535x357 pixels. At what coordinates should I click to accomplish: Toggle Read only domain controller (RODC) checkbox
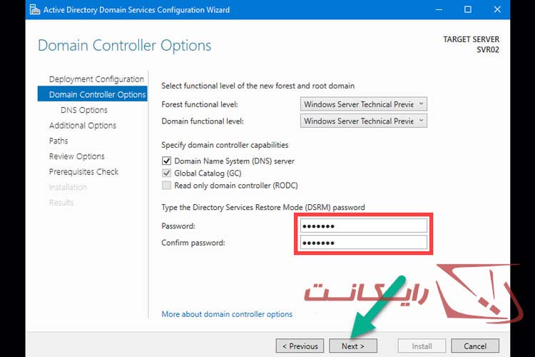(167, 186)
